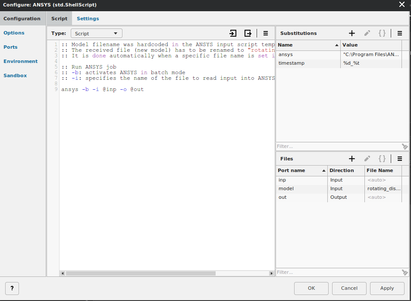The image size is (411, 301).
Task: Sort files by Port name column
Action: coord(301,170)
